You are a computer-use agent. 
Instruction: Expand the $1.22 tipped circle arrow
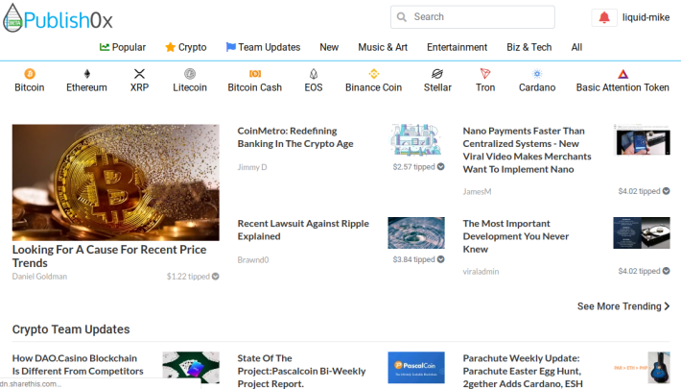[x=216, y=277]
